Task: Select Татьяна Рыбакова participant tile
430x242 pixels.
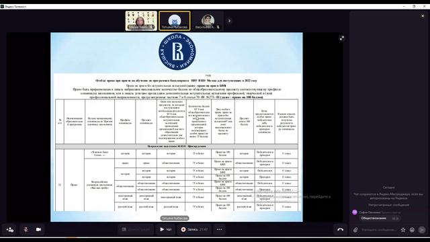Action: coord(175,21)
